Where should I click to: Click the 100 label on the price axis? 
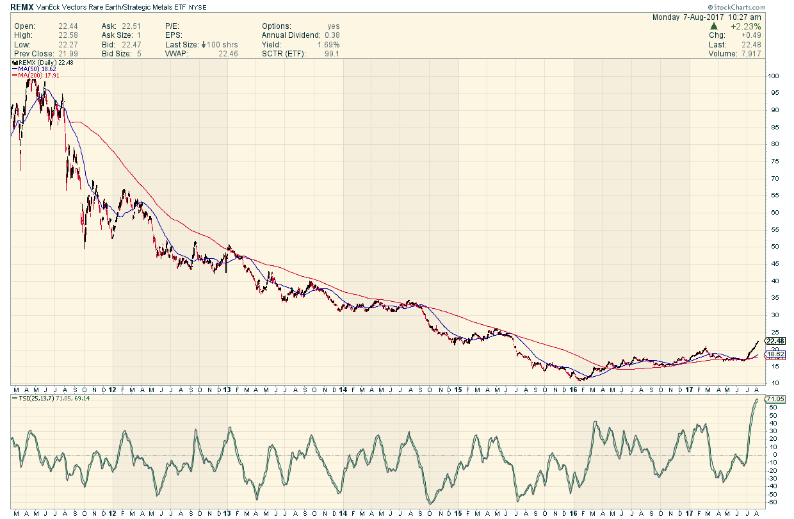coord(773,76)
